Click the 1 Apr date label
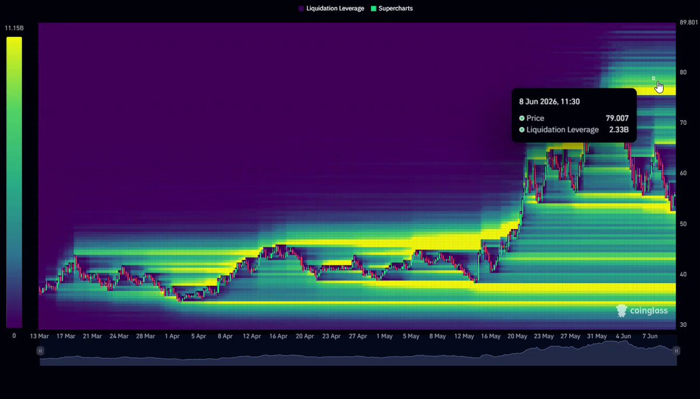The image size is (700, 399). [x=172, y=336]
